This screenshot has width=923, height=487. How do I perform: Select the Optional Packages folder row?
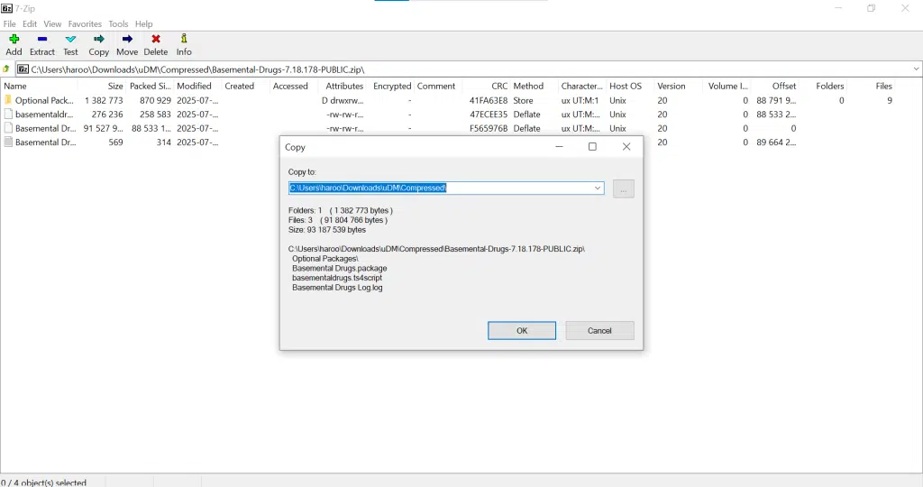point(43,100)
